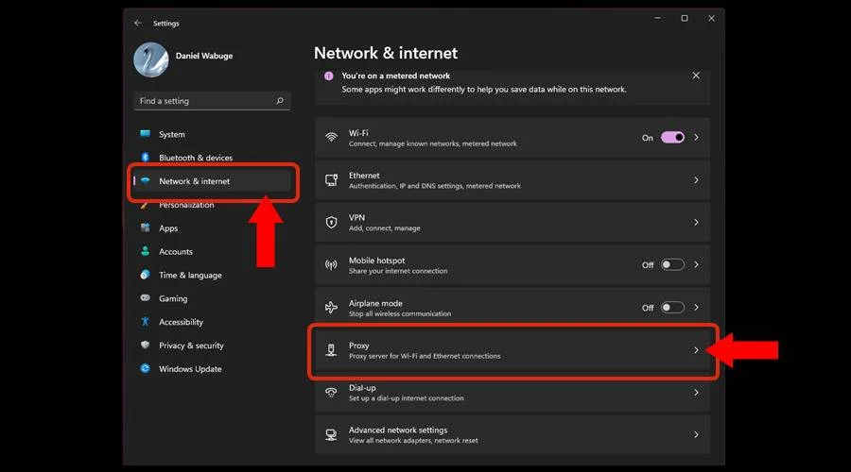
Task: Click "Set up a dial-up internet connection" text
Action: tap(406, 398)
